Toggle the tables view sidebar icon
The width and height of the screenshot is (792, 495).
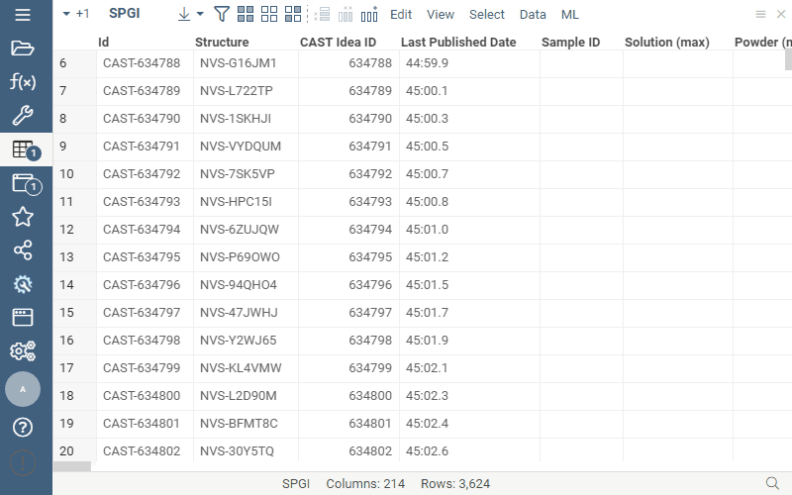pyautogui.click(x=23, y=149)
